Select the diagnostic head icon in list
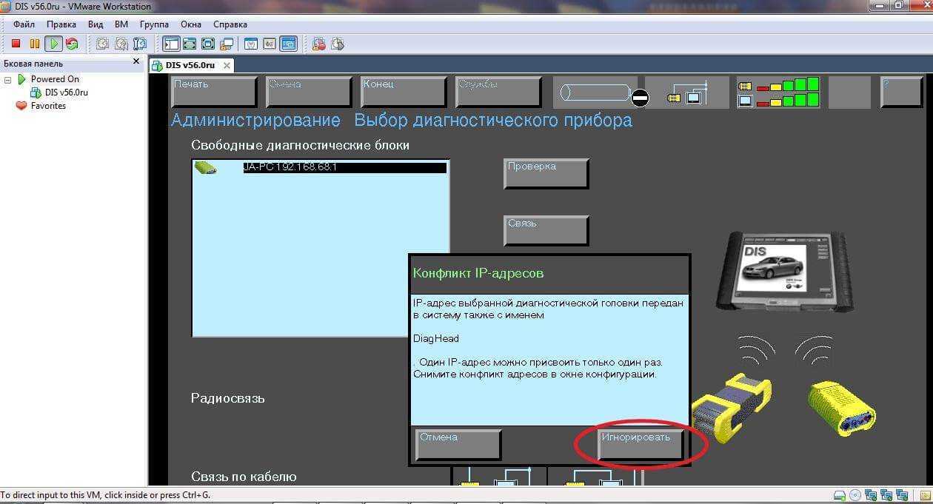This screenshot has height=504, width=933. pyautogui.click(x=205, y=168)
